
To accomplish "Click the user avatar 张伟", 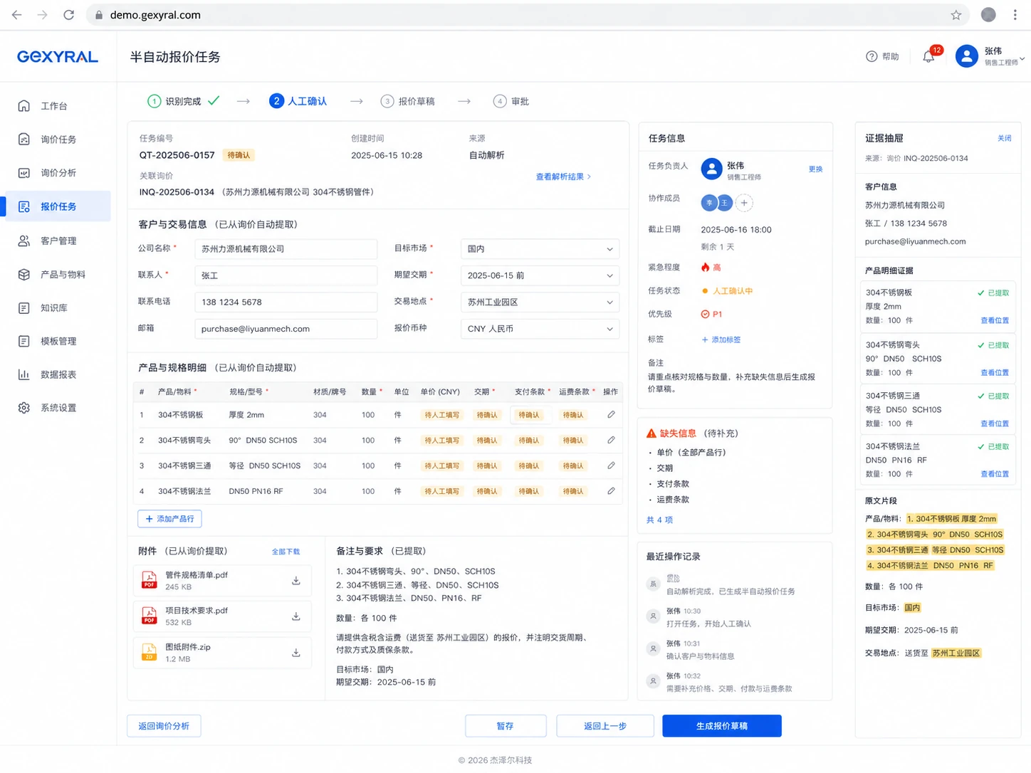I will click(x=966, y=56).
